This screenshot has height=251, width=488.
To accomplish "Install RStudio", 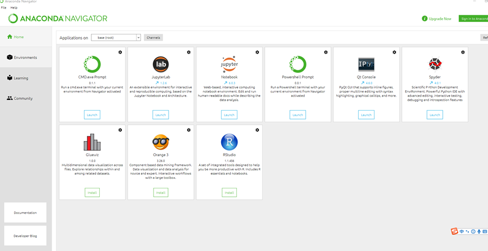I will 229,192.
